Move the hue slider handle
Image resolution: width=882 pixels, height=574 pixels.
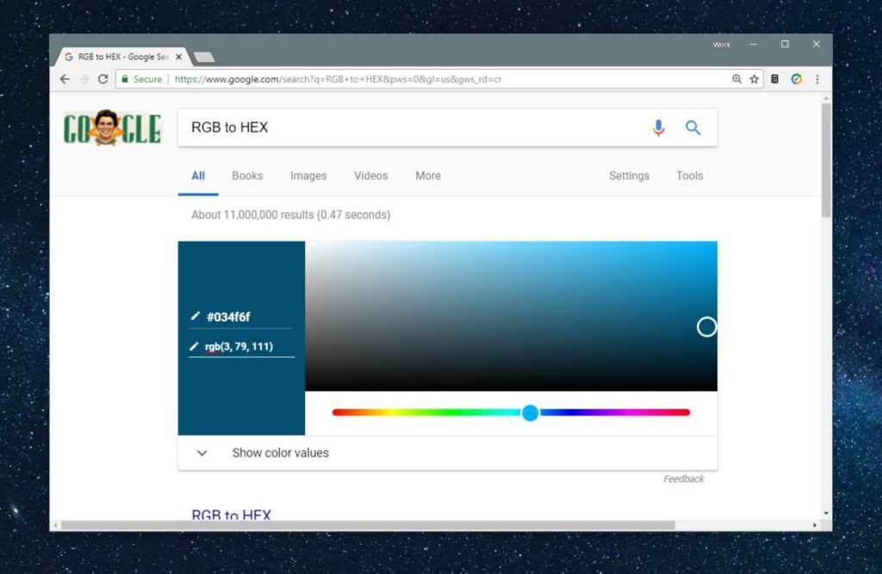531,413
